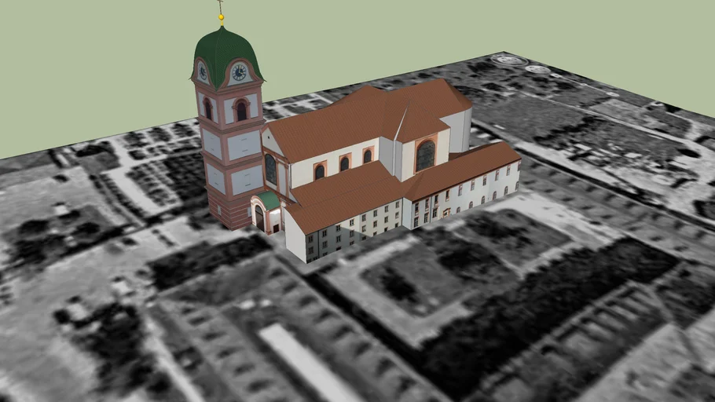Select the small green porch roof
The width and height of the screenshot is (715, 402).
pyautogui.click(x=270, y=200)
